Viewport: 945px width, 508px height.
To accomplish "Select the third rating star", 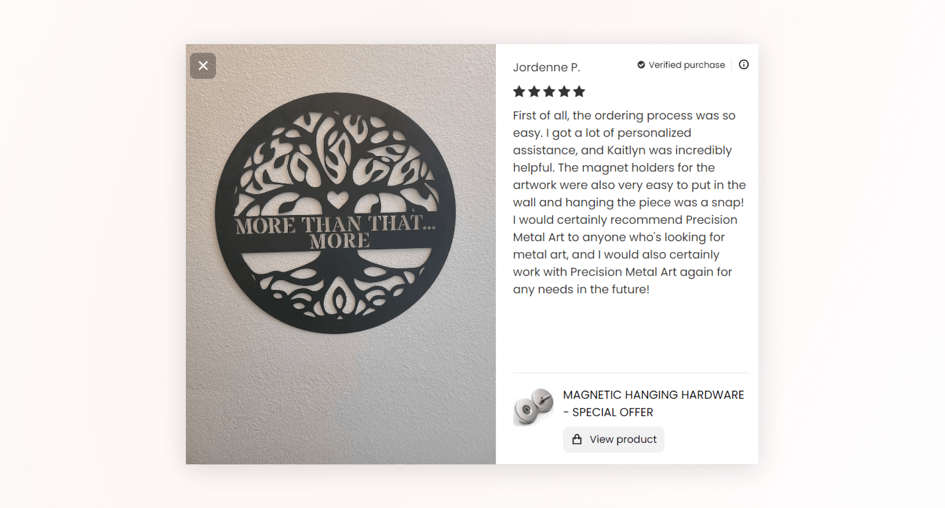I will (549, 92).
